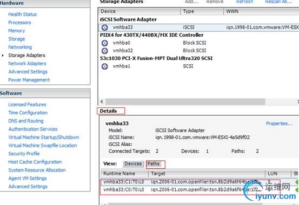Open the Processors hardware section

pyautogui.click(x=19, y=23)
